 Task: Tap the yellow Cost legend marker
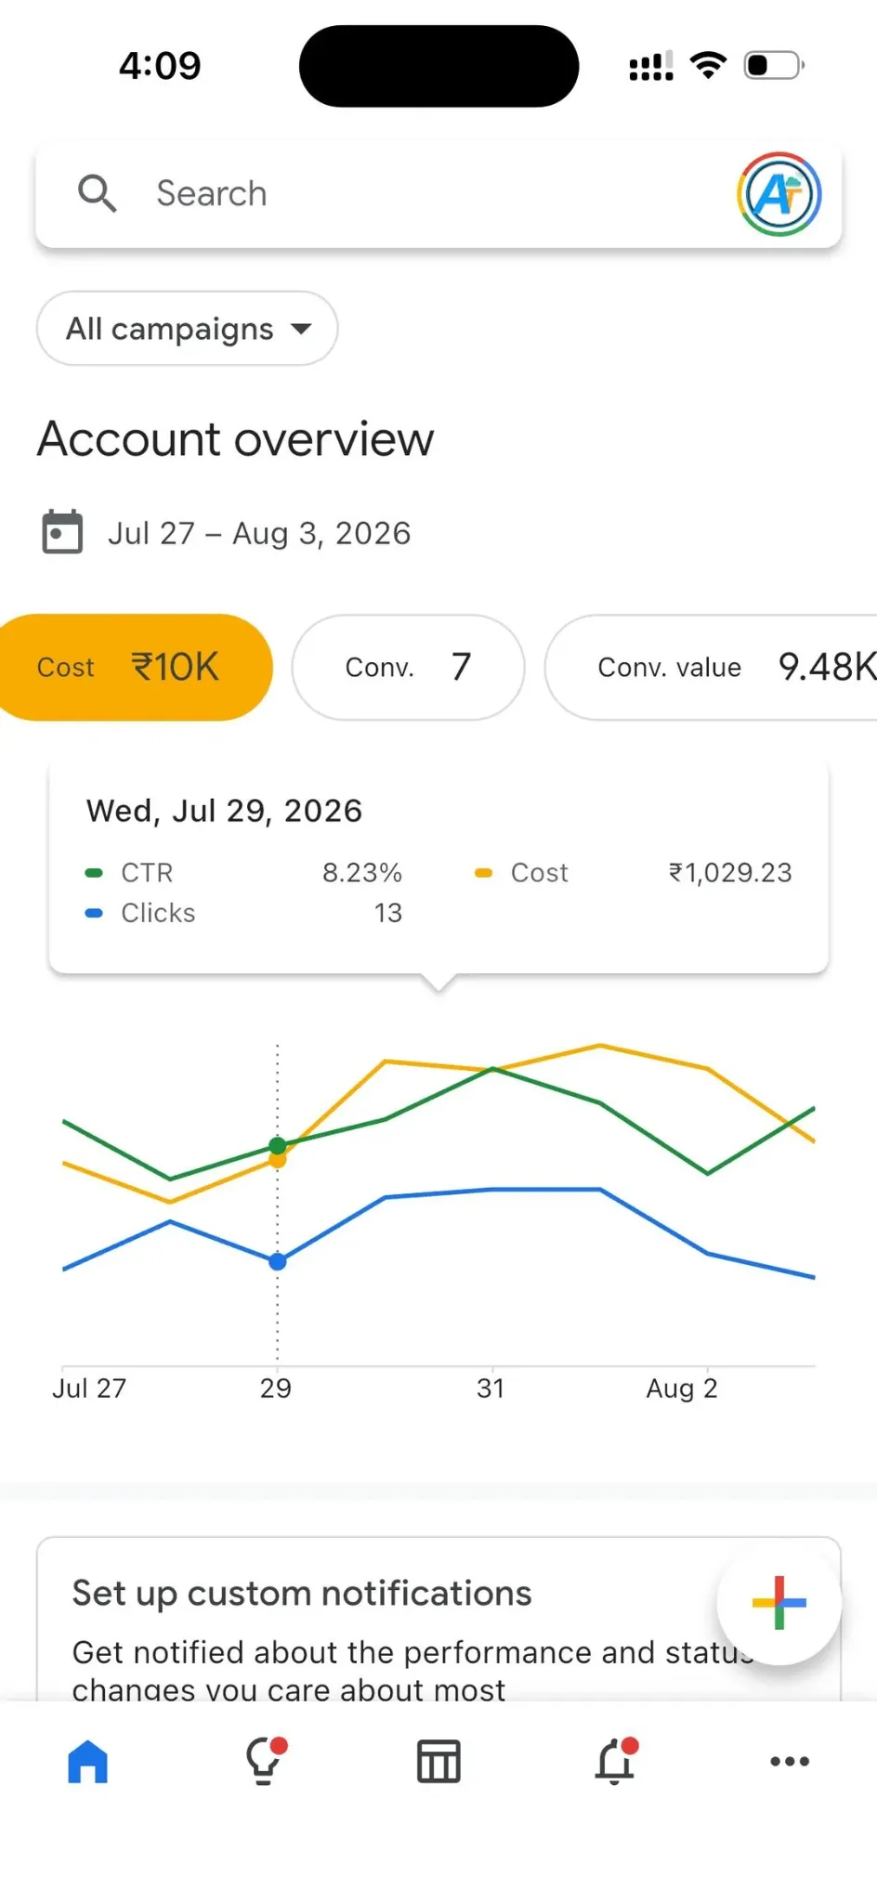pyautogui.click(x=483, y=873)
